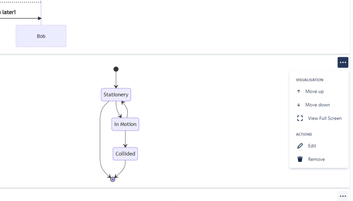Open the three-dot menu of the lower panel
The width and height of the screenshot is (353, 201).
(x=343, y=196)
